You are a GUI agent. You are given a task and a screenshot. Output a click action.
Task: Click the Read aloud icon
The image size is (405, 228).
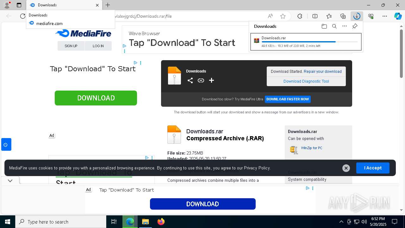270,16
